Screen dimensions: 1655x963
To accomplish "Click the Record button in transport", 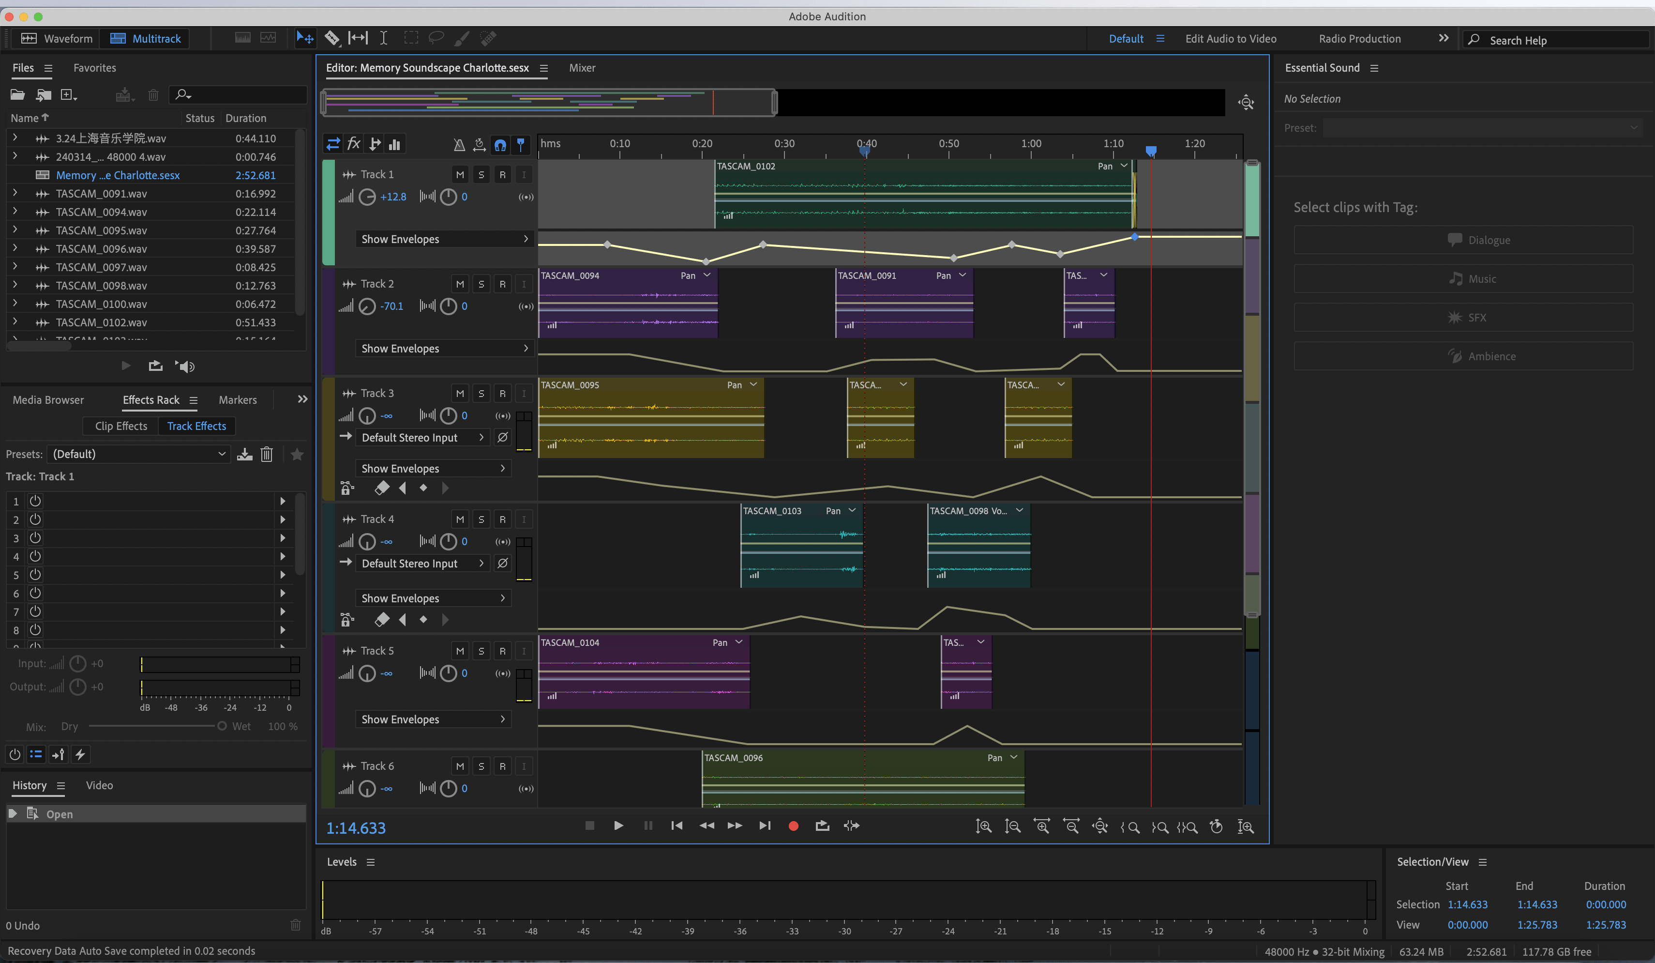I will tap(794, 825).
